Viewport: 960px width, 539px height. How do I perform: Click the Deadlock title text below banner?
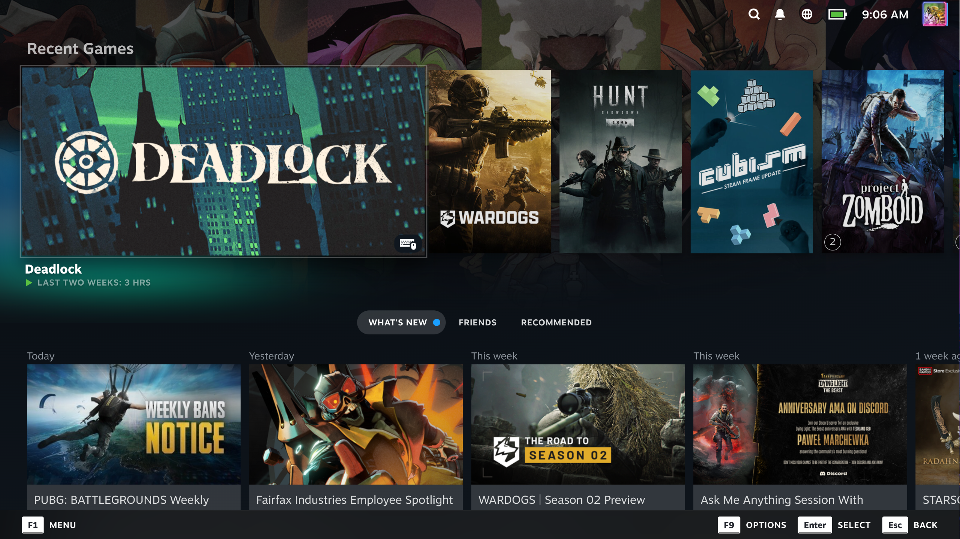coord(53,269)
